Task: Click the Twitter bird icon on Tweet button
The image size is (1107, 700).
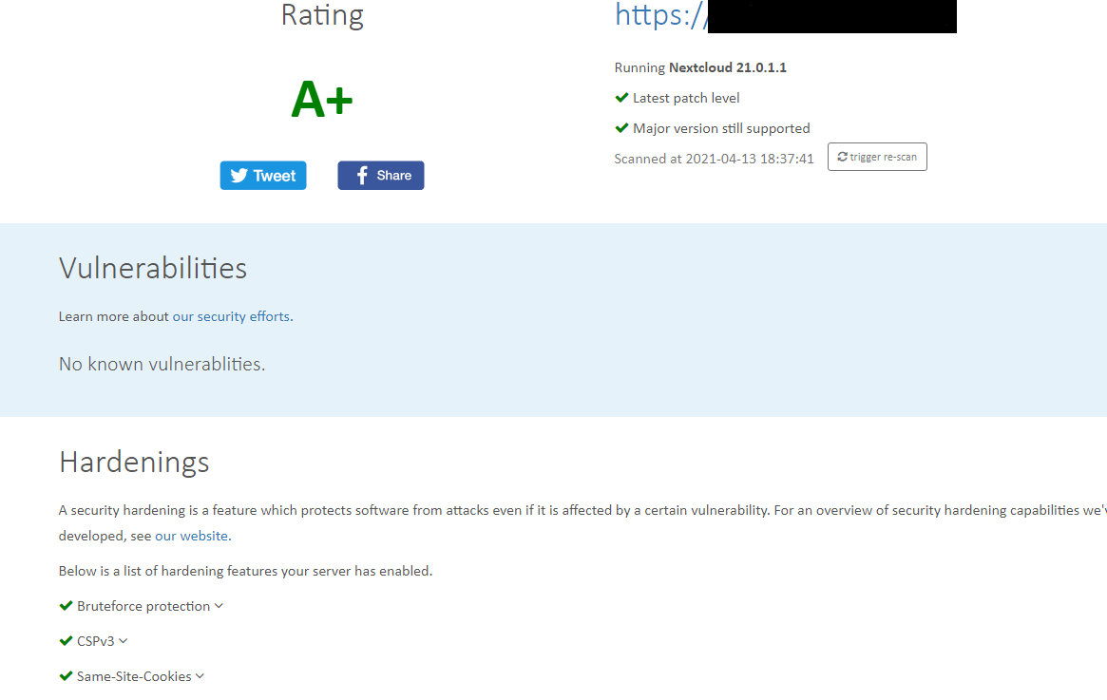Action: click(x=239, y=176)
